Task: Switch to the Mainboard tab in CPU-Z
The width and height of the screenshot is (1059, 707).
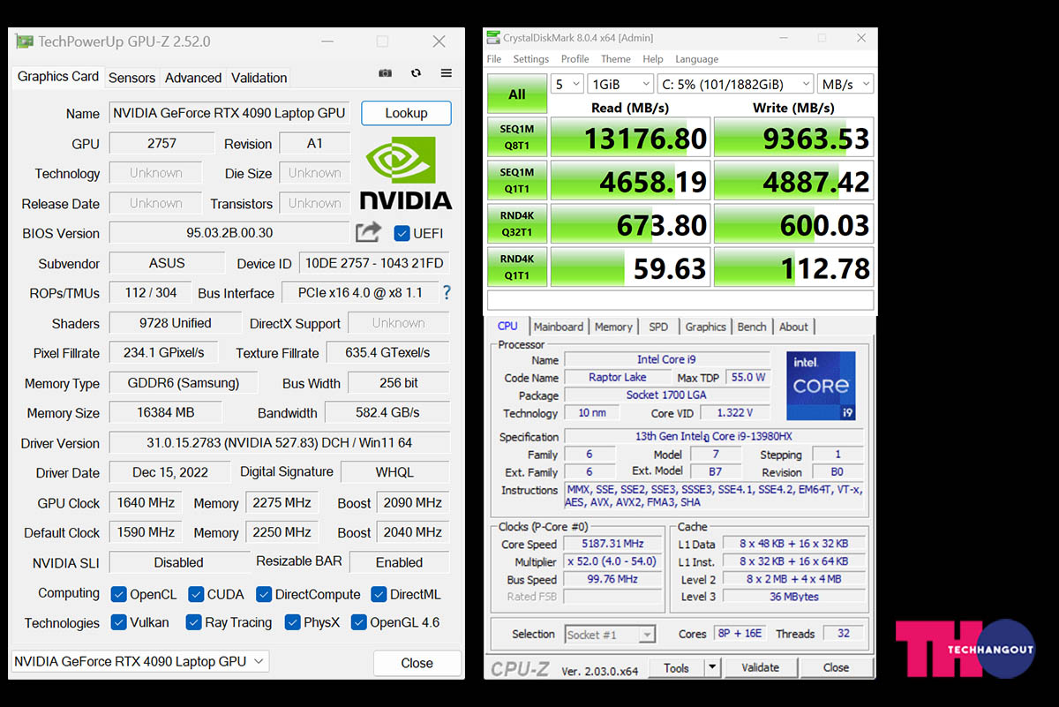Action: click(559, 327)
